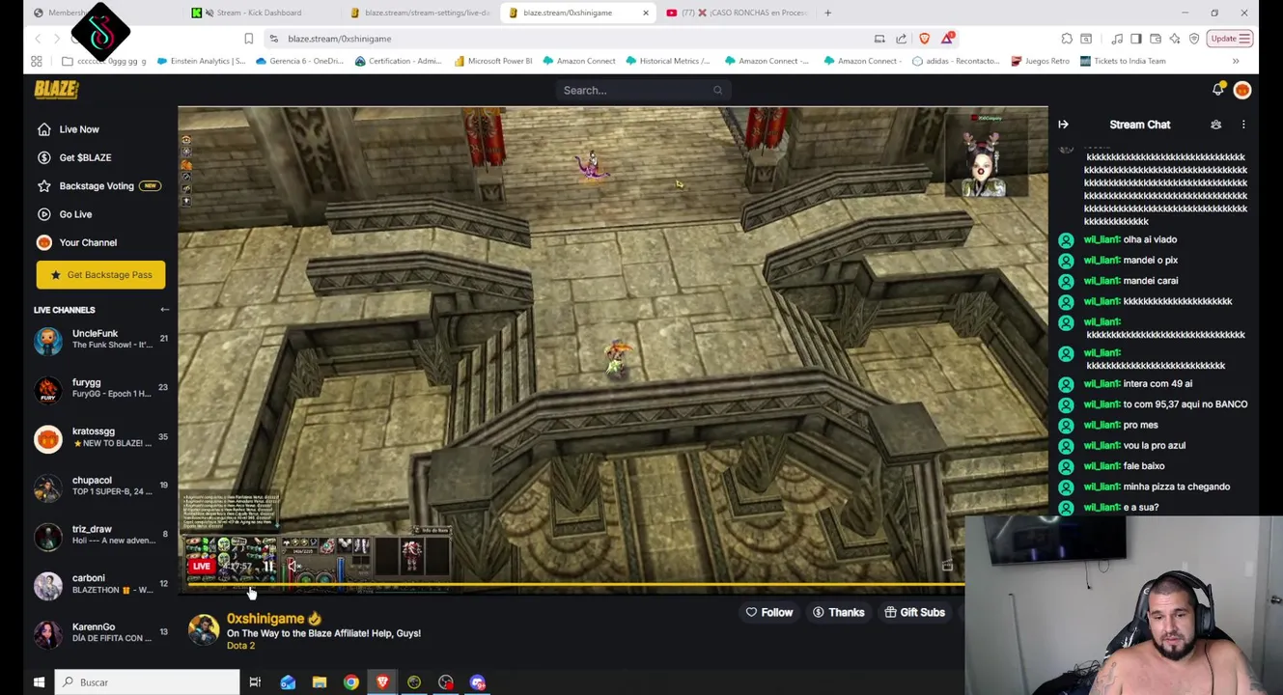Close the blaze.stream/0xshinigame tab
This screenshot has height=695, width=1283.
pyautogui.click(x=646, y=13)
